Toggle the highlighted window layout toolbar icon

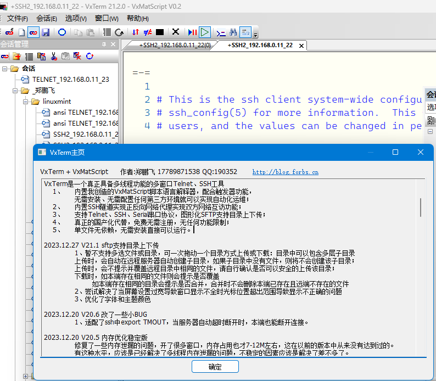pos(245,32)
